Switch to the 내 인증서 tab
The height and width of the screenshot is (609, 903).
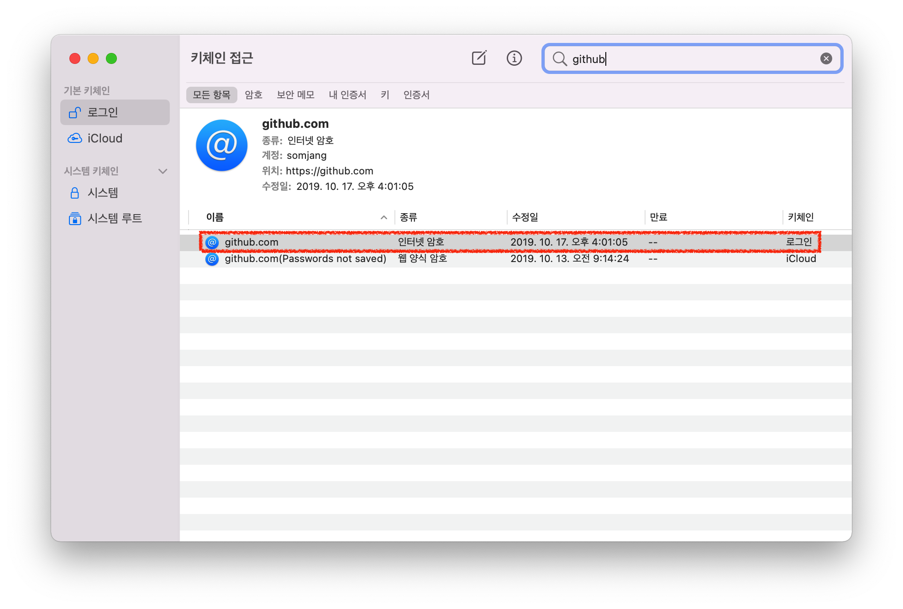tap(347, 95)
